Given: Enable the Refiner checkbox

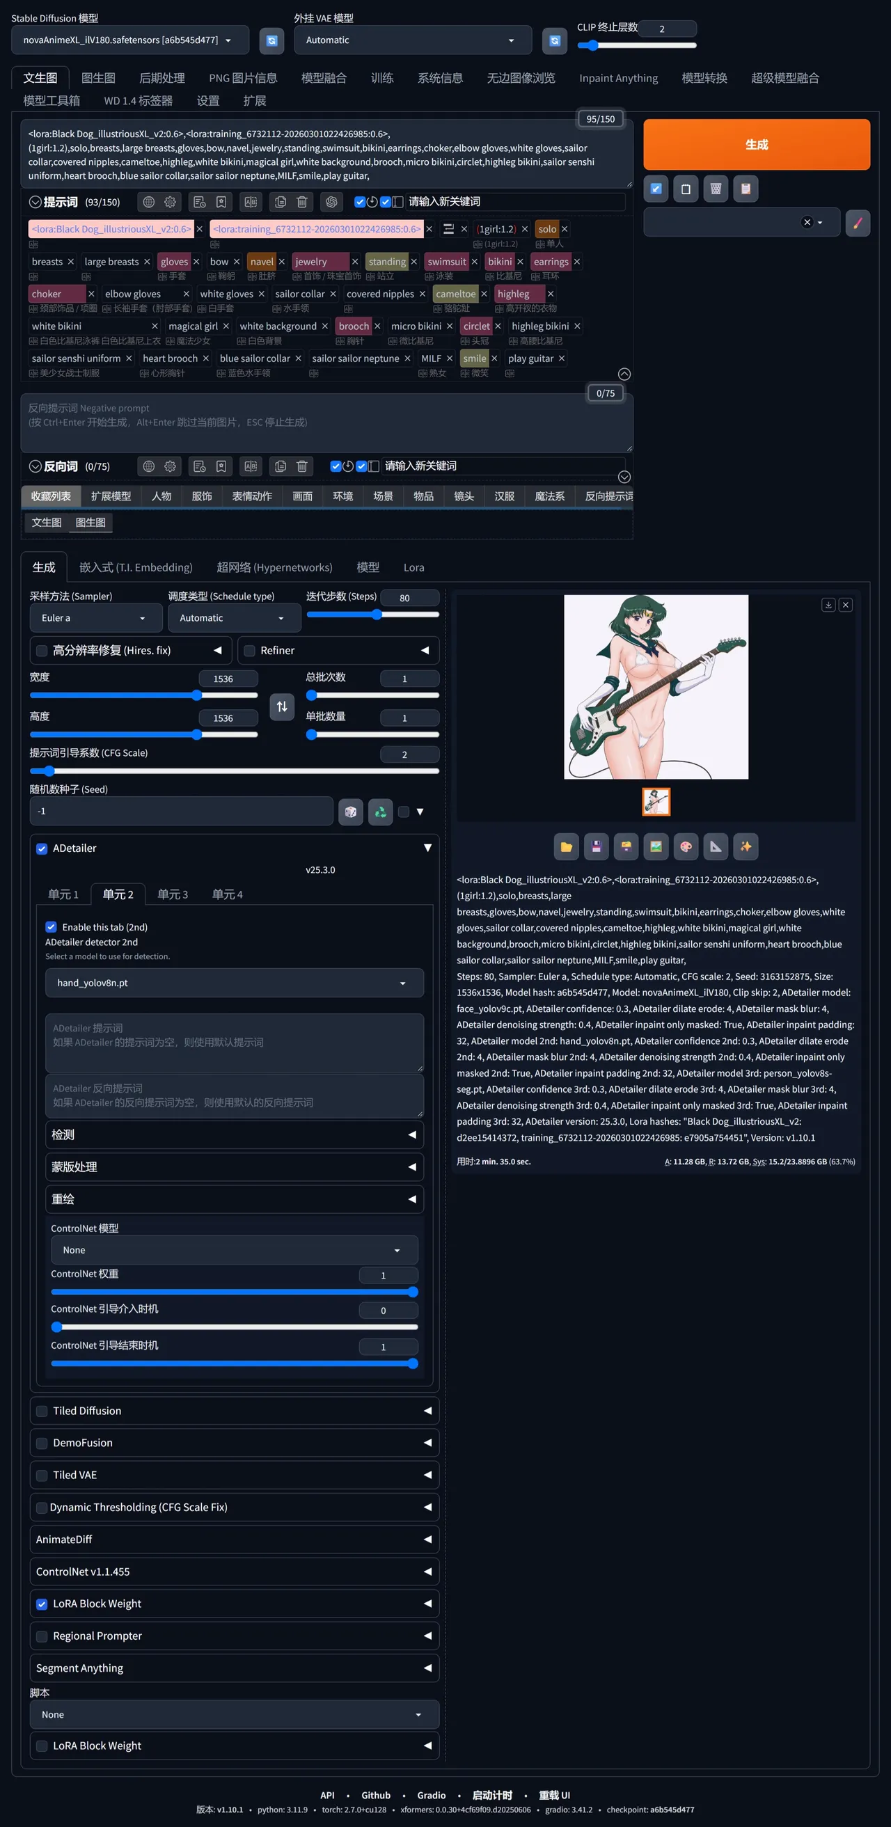Looking at the screenshot, I should pyautogui.click(x=250, y=650).
